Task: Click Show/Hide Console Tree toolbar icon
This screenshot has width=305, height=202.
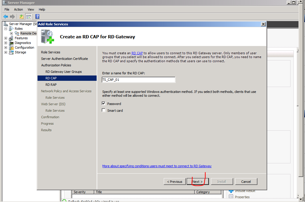Action: click(29, 17)
